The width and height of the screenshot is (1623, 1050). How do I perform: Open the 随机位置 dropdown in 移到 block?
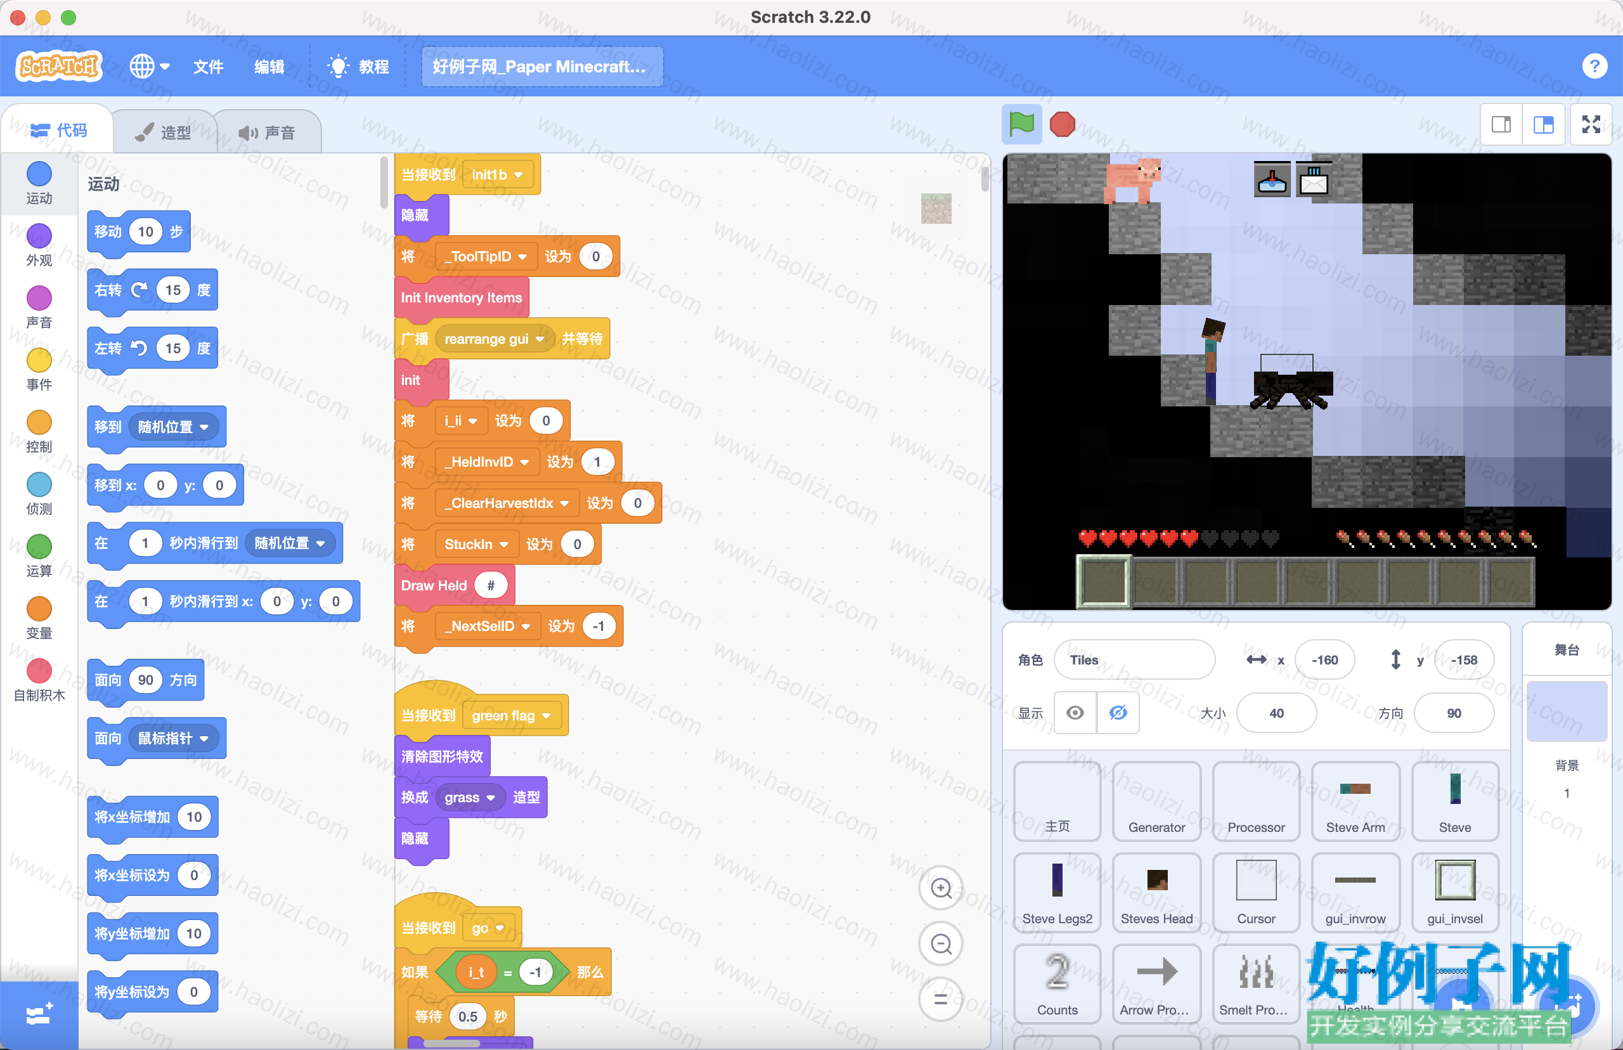point(173,427)
